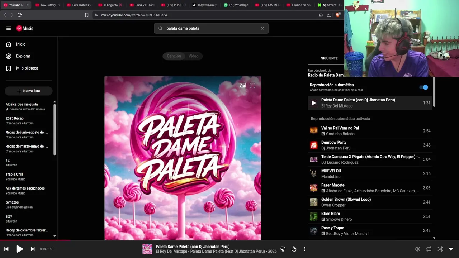The image size is (459, 258).
Task: Select Pase y Toque track
Action: point(370,231)
